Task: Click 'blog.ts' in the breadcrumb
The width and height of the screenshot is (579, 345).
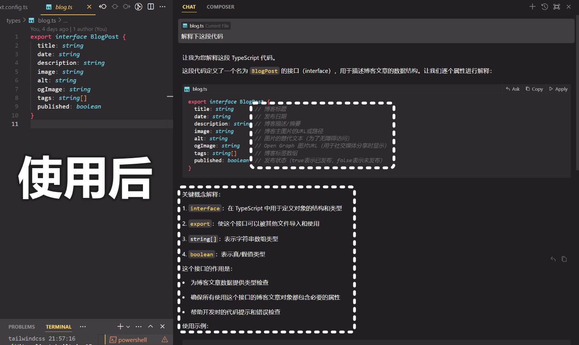Action: pos(47,21)
